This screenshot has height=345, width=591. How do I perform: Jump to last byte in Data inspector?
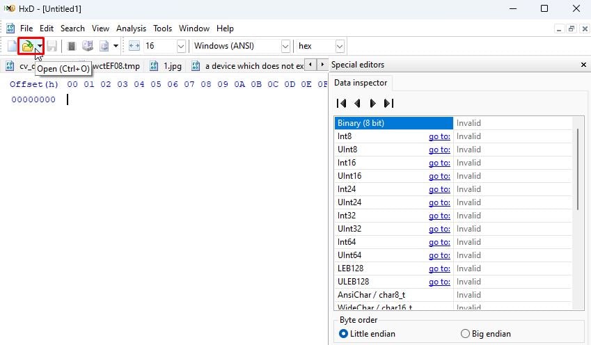point(388,104)
